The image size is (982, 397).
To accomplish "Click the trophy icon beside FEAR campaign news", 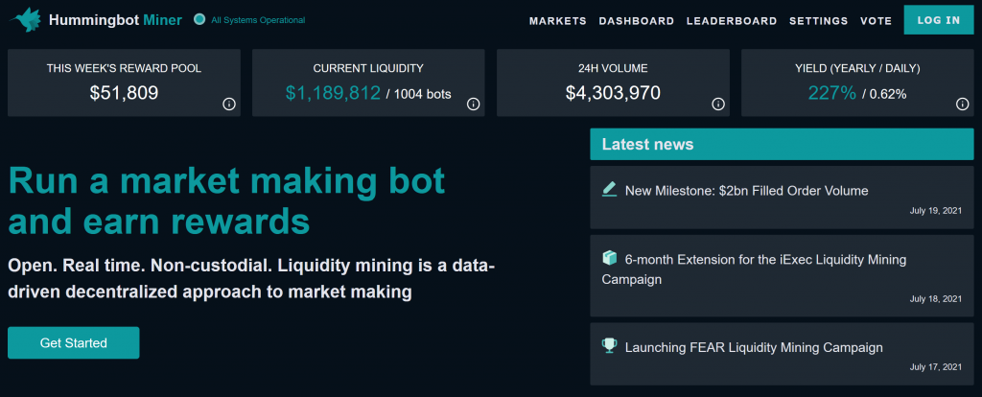I will click(609, 345).
